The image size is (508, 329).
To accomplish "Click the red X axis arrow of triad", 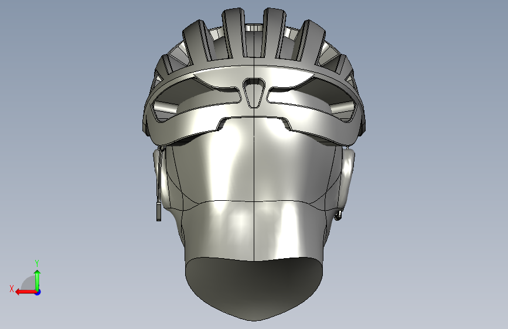I will tap(25, 292).
